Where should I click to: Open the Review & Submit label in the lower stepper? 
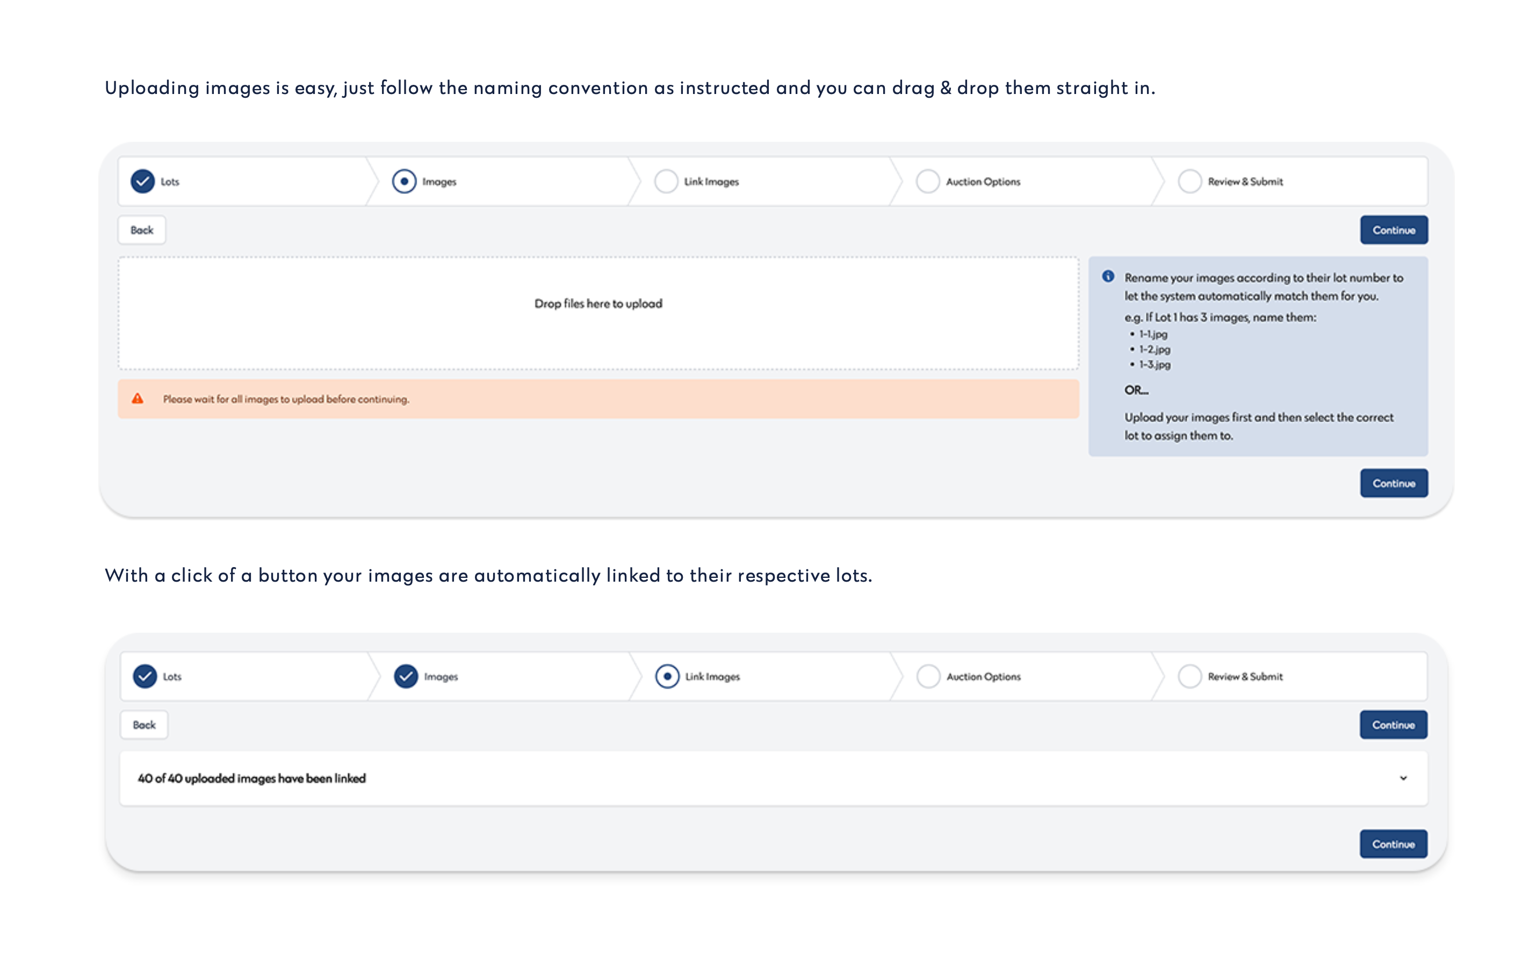point(1245,677)
